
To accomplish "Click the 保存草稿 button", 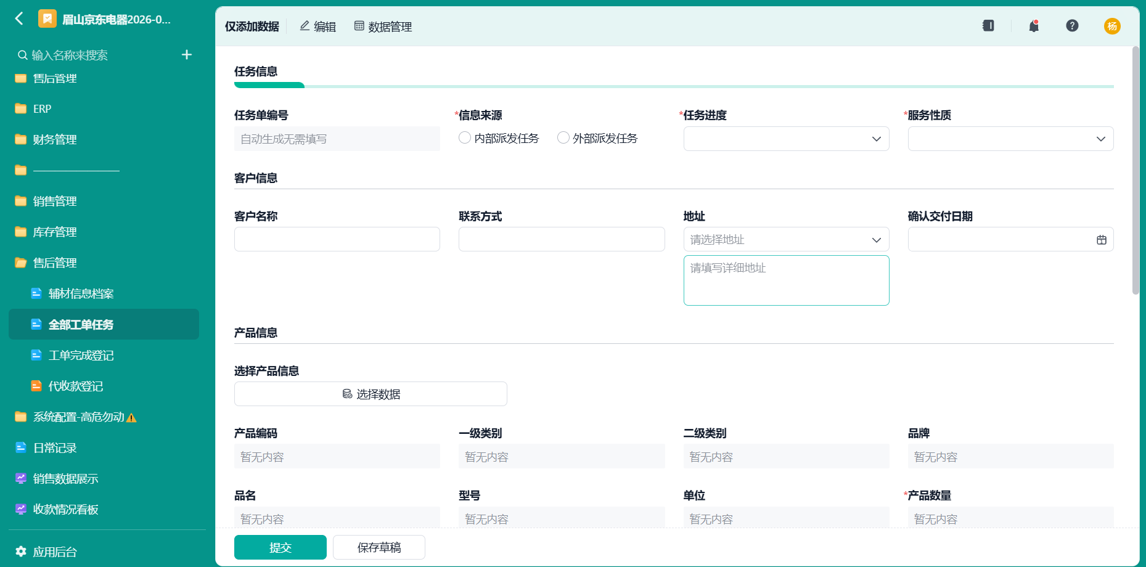I will (x=379, y=547).
